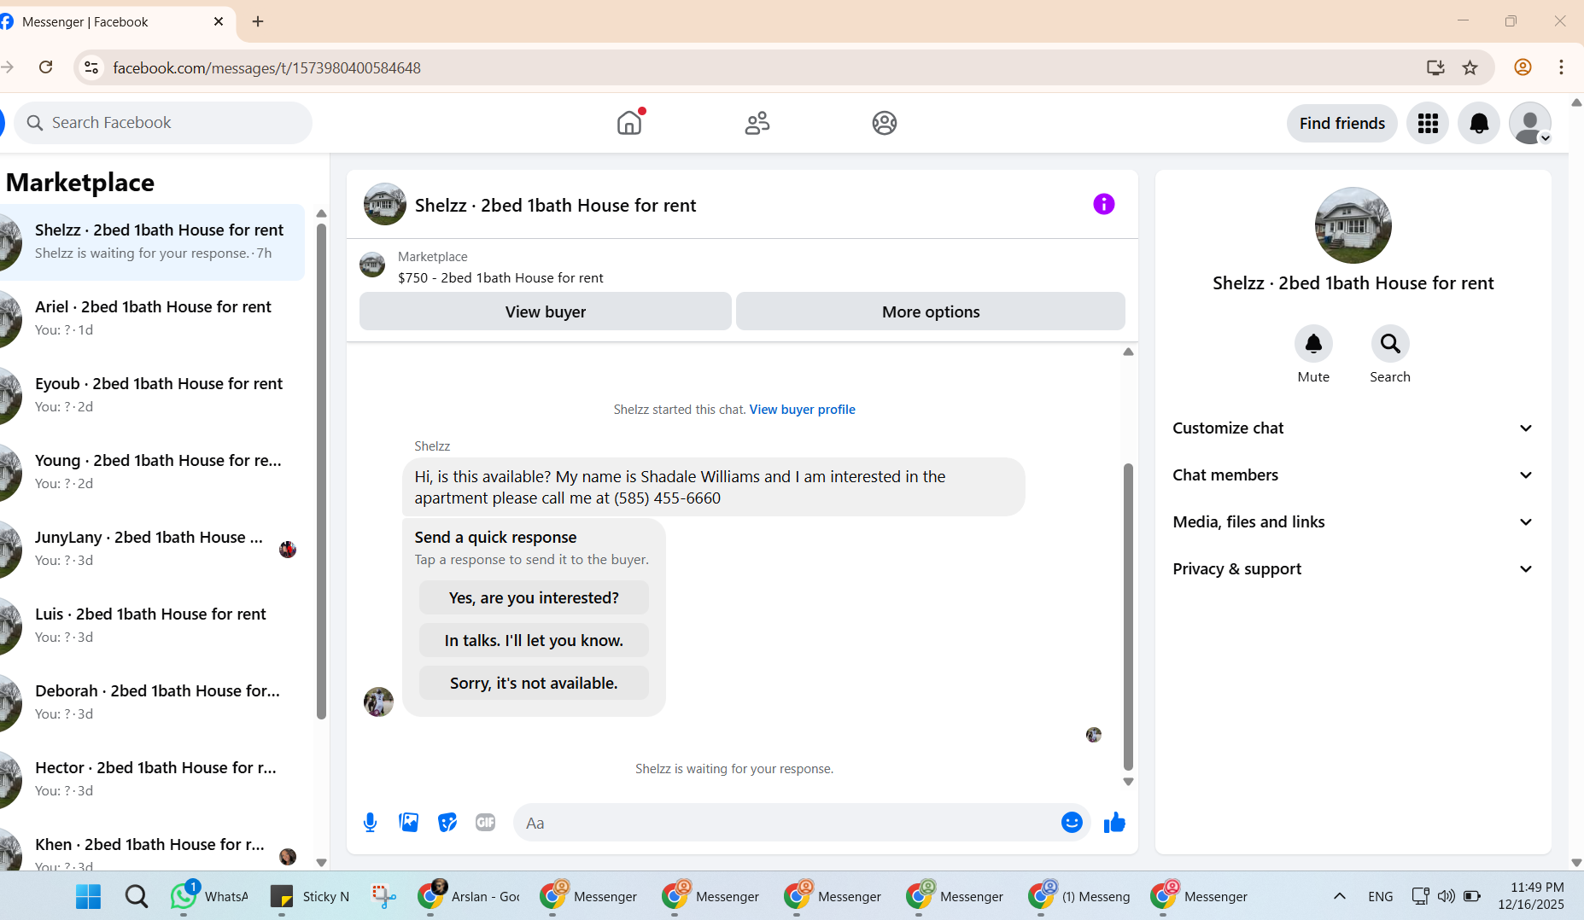Open Hector's 2bed 1bath House conversation

(x=152, y=780)
